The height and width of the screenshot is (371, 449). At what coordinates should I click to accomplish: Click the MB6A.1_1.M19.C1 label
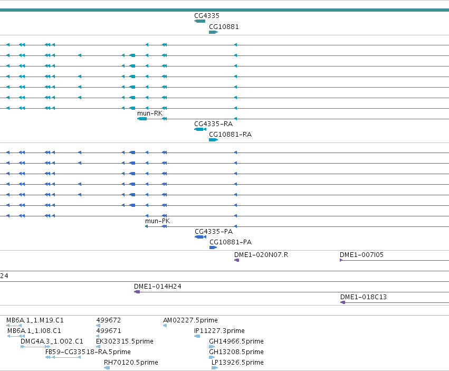(x=35, y=320)
